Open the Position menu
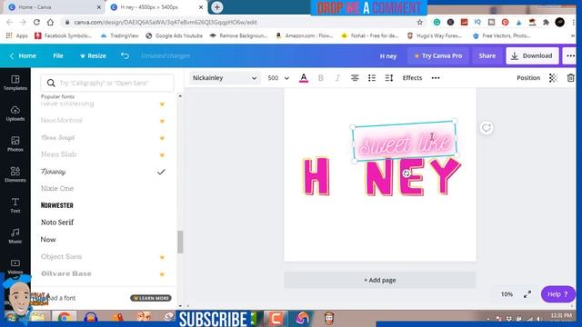The height and width of the screenshot is (327, 582). click(x=528, y=78)
